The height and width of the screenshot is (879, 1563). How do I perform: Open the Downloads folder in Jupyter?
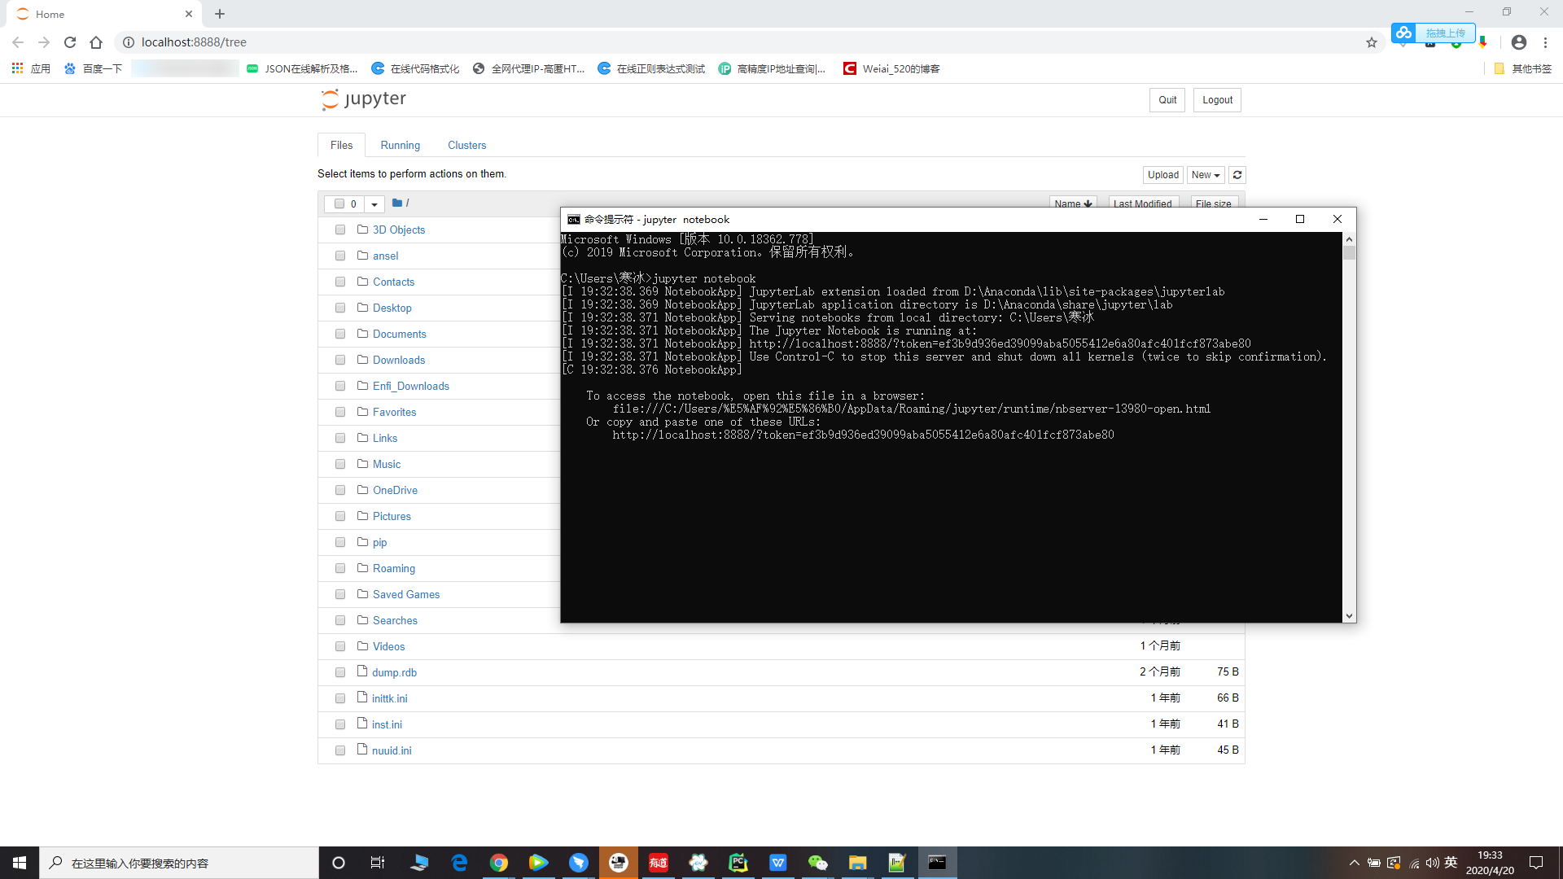[398, 360]
